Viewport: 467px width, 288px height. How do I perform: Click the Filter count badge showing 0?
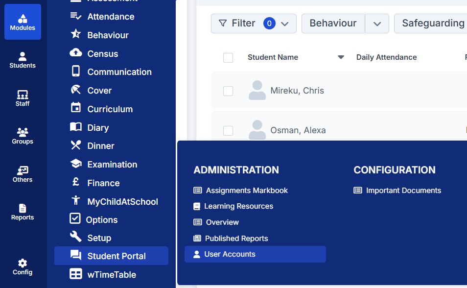click(270, 23)
